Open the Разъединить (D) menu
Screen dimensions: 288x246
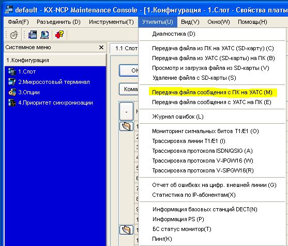pyautogui.click(x=58, y=22)
